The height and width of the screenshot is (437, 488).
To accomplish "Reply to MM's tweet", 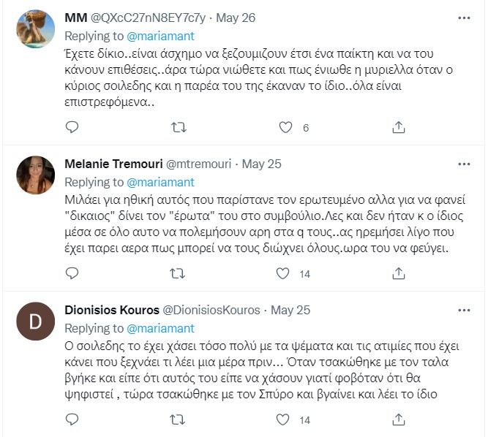I will tap(72, 128).
